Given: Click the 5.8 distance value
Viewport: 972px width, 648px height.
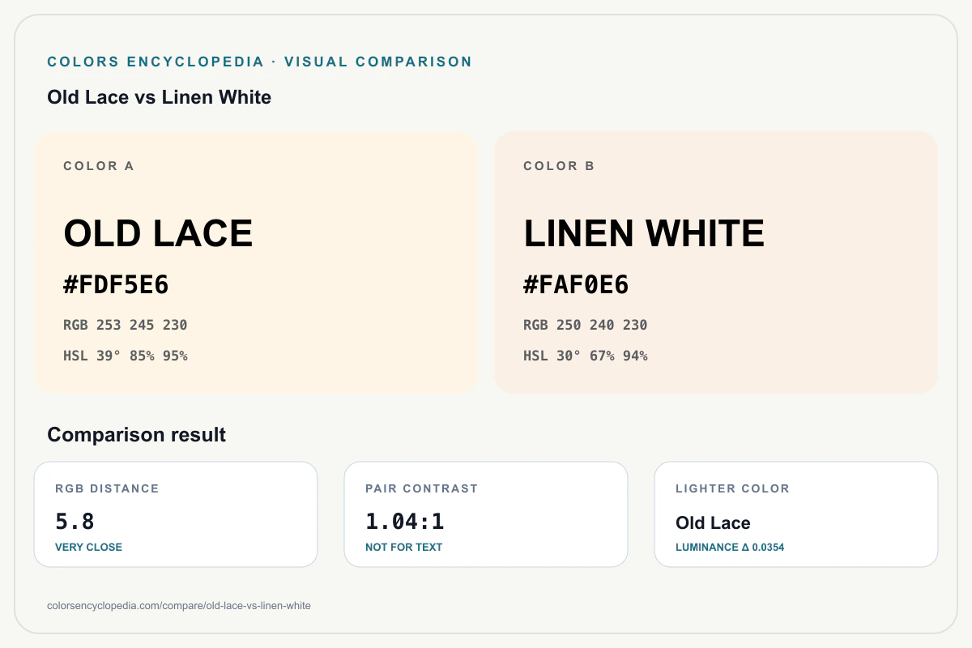Looking at the screenshot, I should pyautogui.click(x=75, y=522).
